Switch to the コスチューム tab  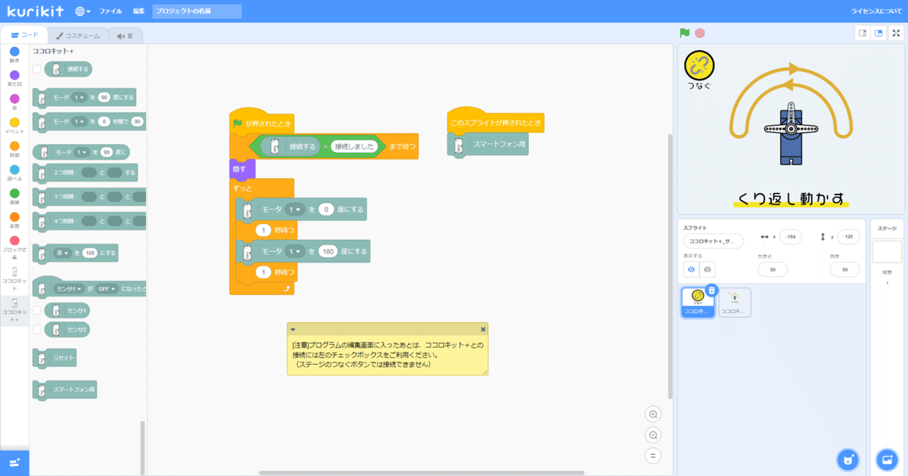(78, 35)
